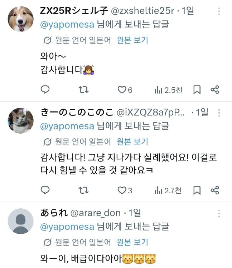232x268 pixels.
Task: Click 원본 보기 under ZX25Rシェル子's tweet
Action: [132, 40]
